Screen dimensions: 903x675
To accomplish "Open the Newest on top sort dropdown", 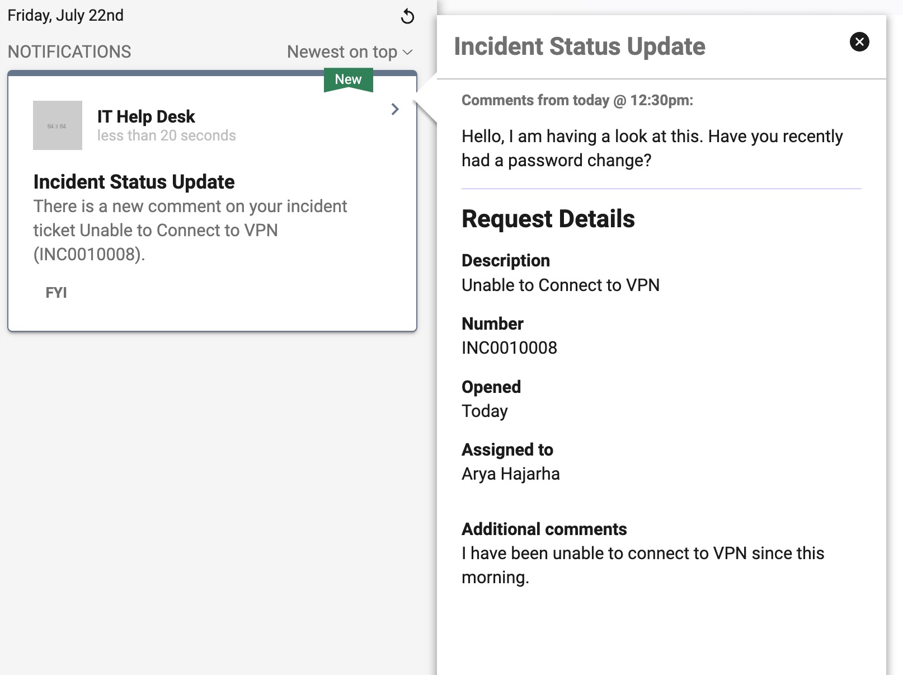I will point(350,52).
